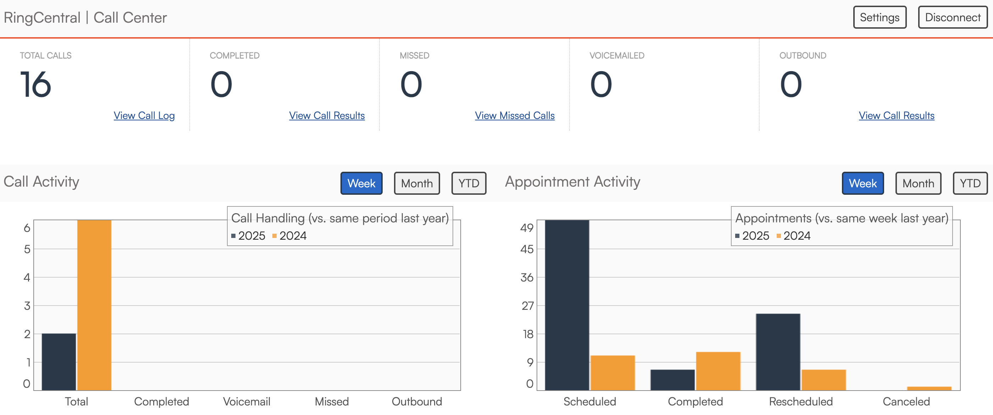Screen dimensions: 993x415
Task: Select Week in Appointment Activity
Action: tap(862, 183)
